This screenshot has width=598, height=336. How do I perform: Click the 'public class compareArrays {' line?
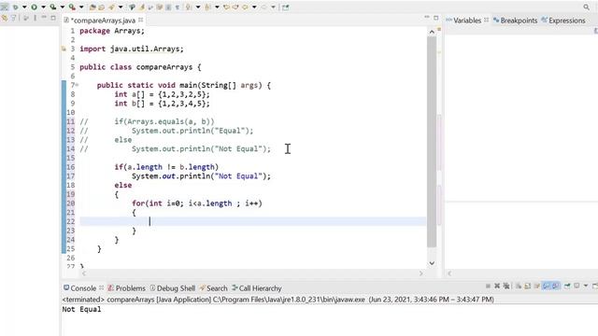(140, 67)
